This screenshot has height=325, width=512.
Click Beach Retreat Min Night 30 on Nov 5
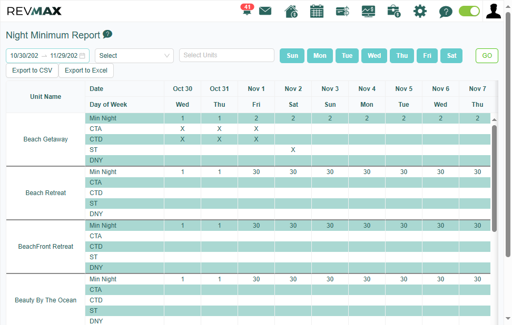point(404,172)
